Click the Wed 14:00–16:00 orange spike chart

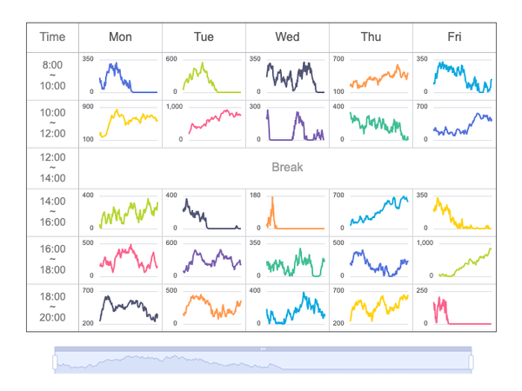[x=288, y=213]
